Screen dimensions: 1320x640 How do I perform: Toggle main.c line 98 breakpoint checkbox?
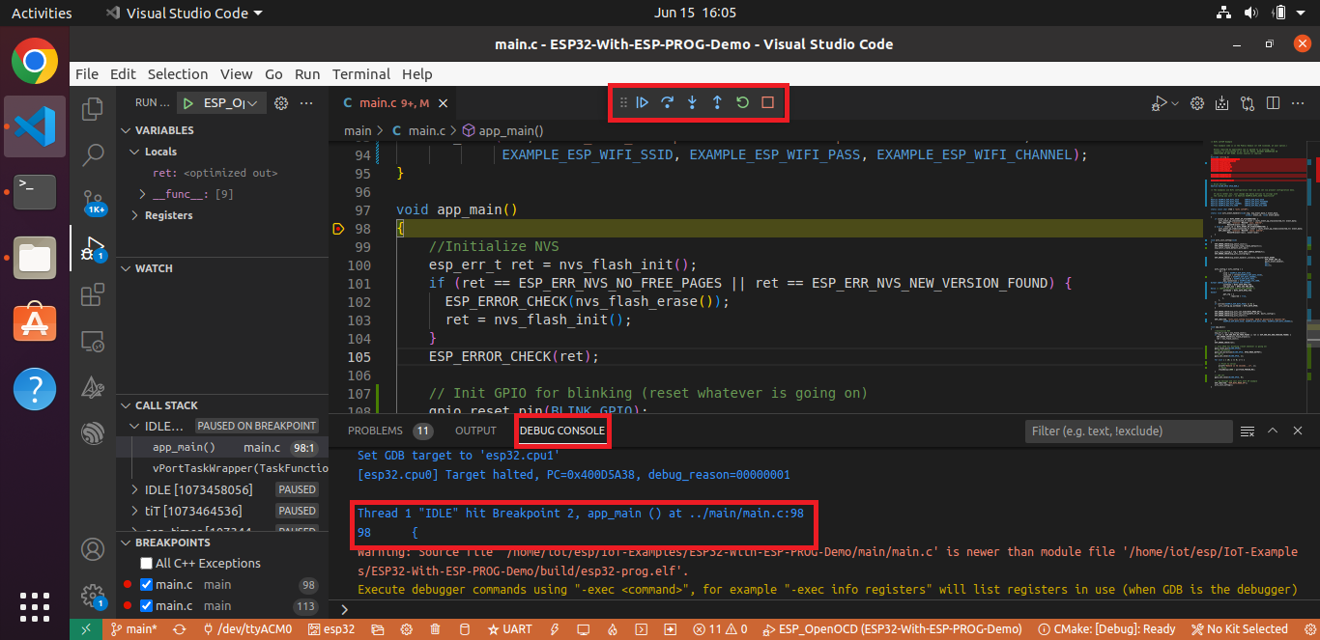click(146, 584)
